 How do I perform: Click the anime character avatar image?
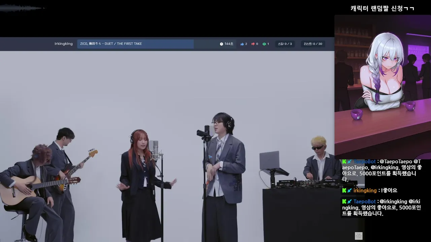coord(383,87)
